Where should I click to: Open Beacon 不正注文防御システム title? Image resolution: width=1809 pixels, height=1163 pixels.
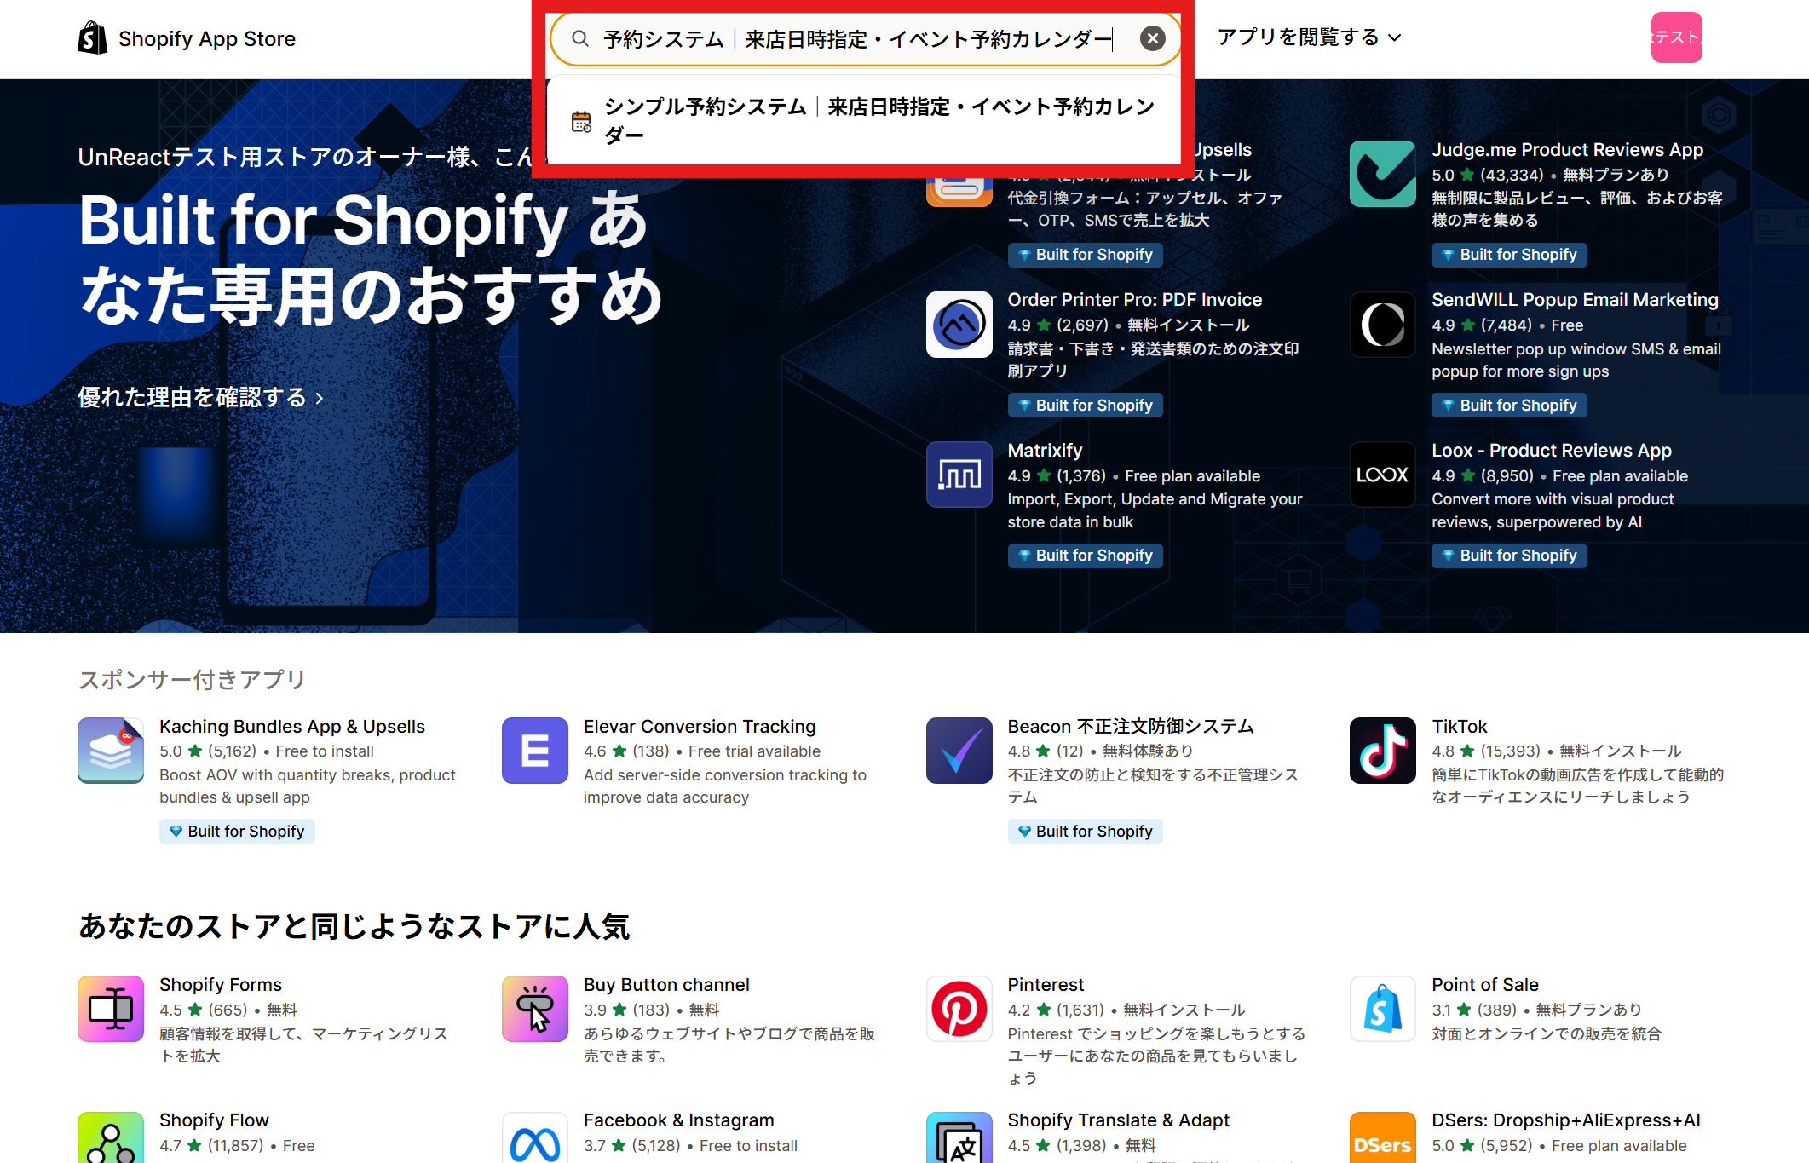(x=1131, y=727)
